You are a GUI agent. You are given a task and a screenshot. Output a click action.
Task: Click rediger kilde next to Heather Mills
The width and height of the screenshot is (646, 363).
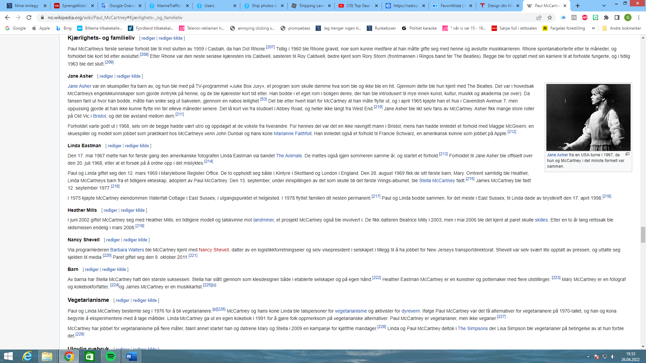tap(133, 210)
